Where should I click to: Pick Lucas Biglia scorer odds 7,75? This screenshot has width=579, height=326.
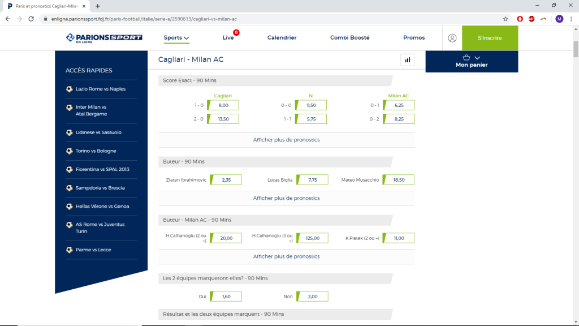pyautogui.click(x=312, y=179)
